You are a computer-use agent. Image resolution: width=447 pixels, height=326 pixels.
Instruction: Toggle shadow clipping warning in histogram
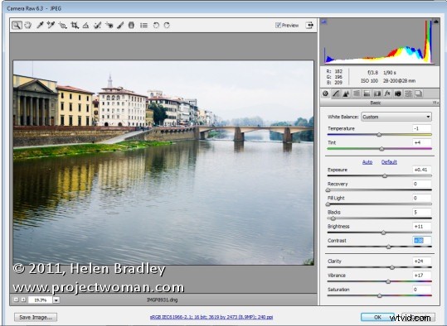pyautogui.click(x=323, y=22)
